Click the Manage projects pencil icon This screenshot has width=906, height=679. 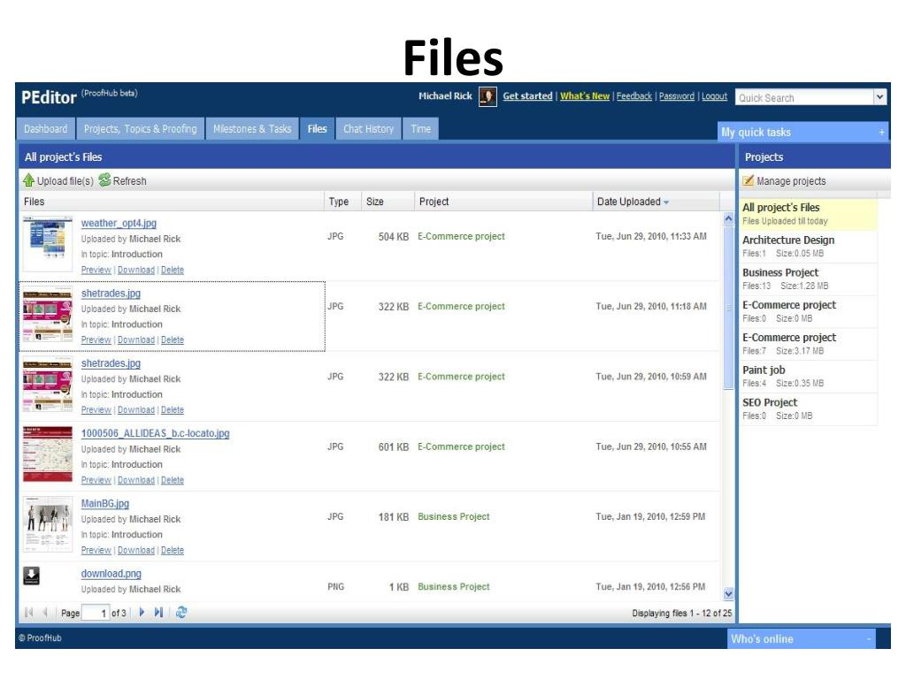pos(749,180)
